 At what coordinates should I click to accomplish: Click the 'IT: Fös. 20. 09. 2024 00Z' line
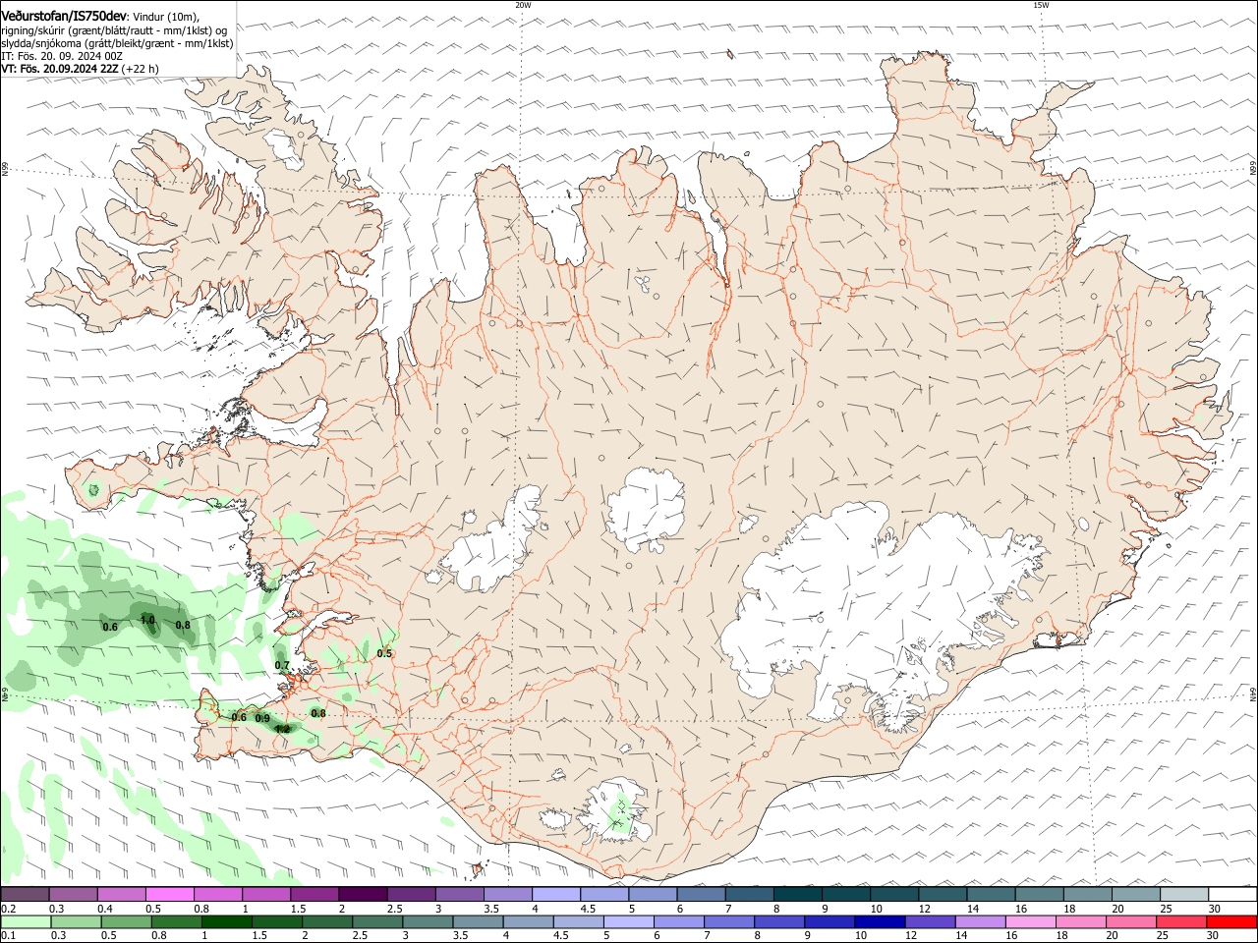[x=62, y=56]
